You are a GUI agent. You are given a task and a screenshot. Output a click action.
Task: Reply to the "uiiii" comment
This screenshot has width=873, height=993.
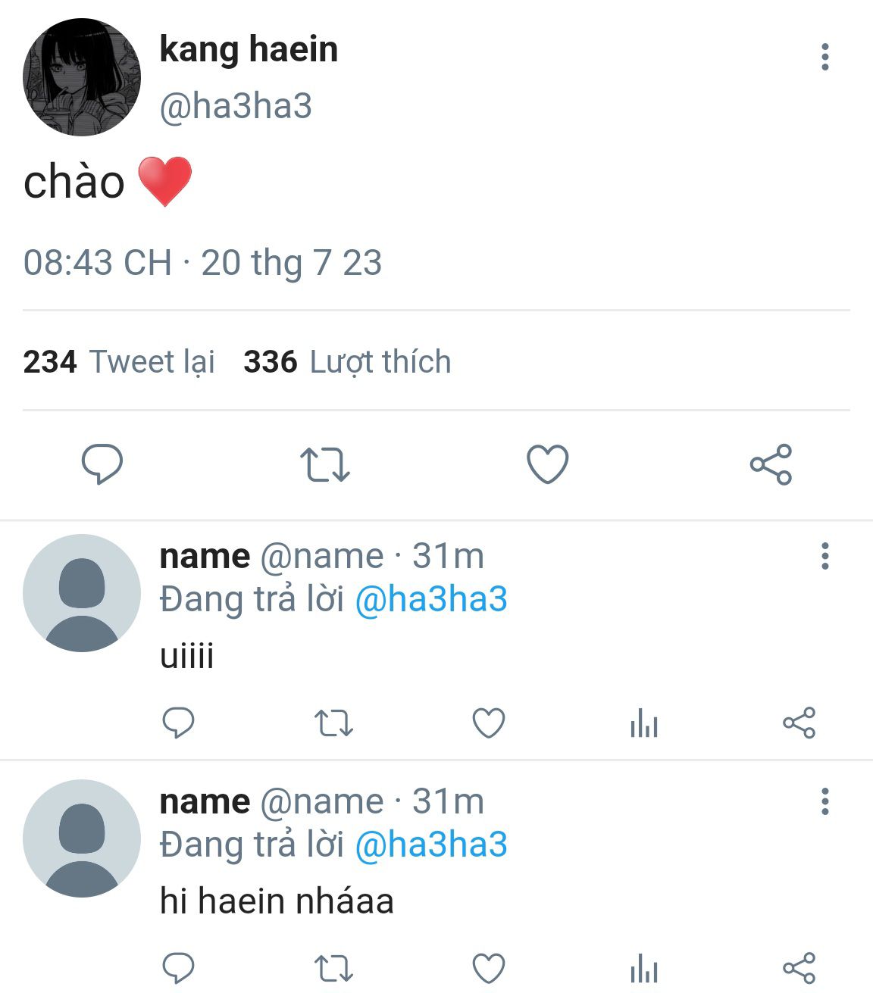pos(179,723)
